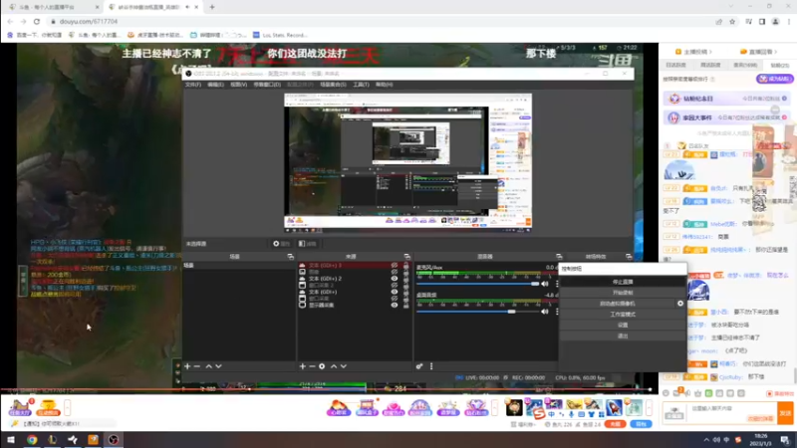The width and height of the screenshot is (797, 448).
Task: Toggle lock on 显示器采集 source
Action: coord(405,306)
